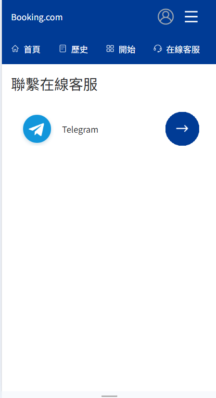Open the hamburger menu
Viewport: 216px width, 398px height.
[x=191, y=17]
